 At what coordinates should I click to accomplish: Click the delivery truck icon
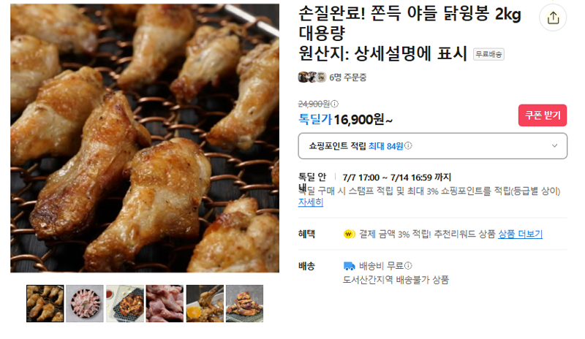(x=349, y=266)
